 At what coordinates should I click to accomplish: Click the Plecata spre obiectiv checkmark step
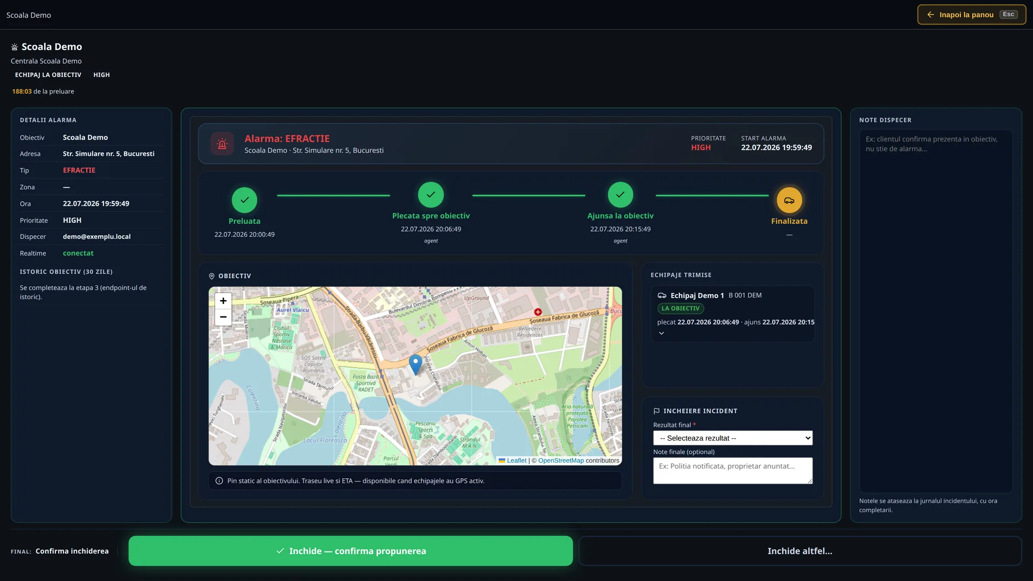click(x=431, y=195)
